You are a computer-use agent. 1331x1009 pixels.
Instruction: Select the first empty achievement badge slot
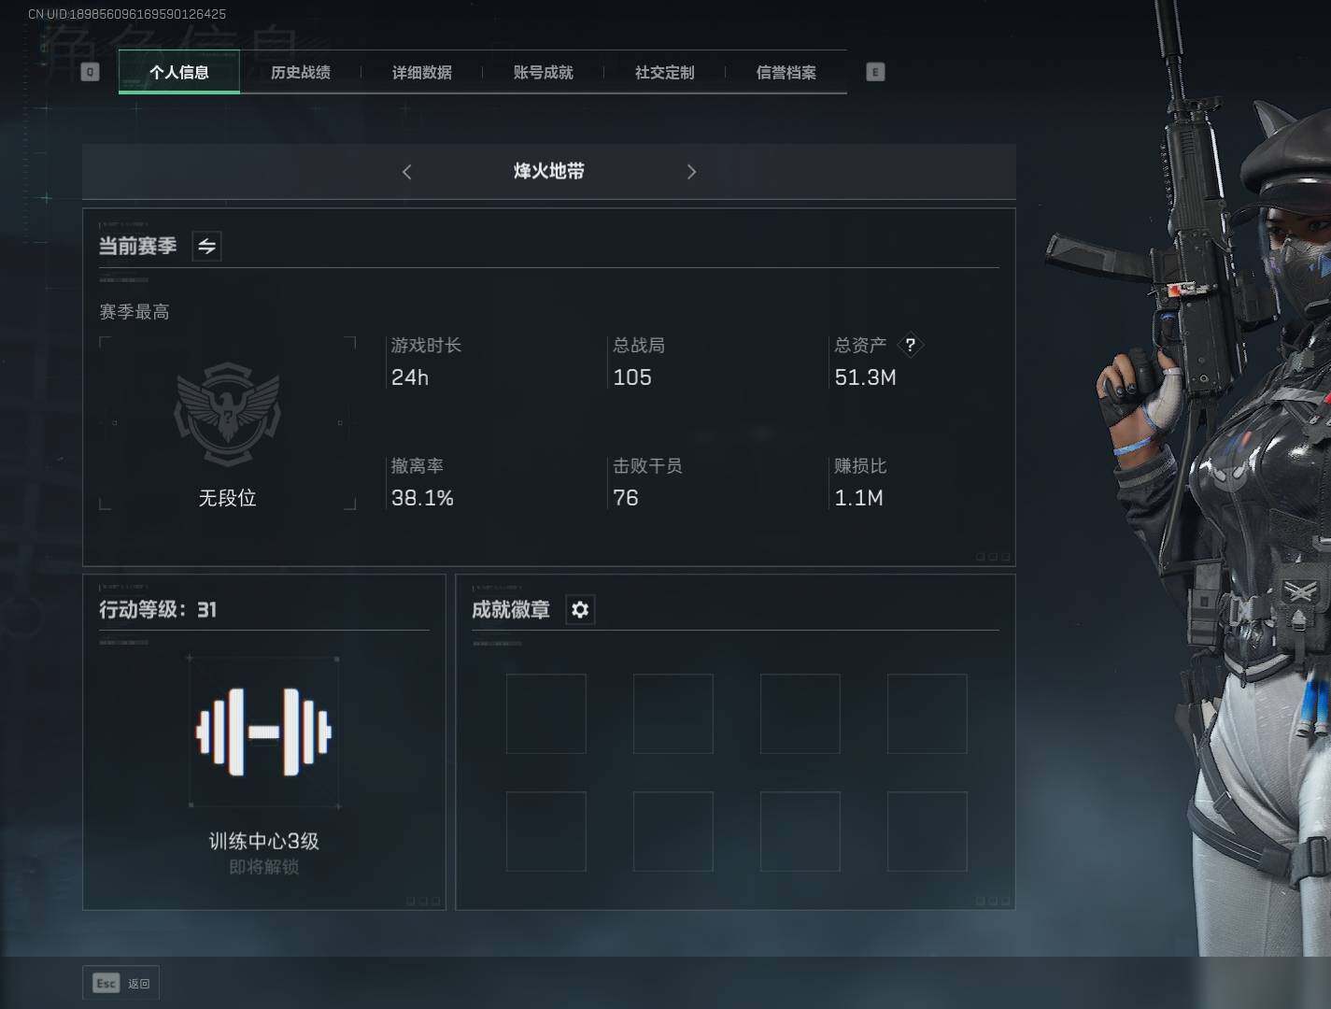point(546,714)
